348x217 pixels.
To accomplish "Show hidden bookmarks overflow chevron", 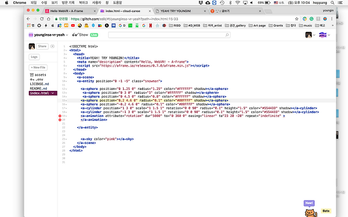I will point(333,26).
